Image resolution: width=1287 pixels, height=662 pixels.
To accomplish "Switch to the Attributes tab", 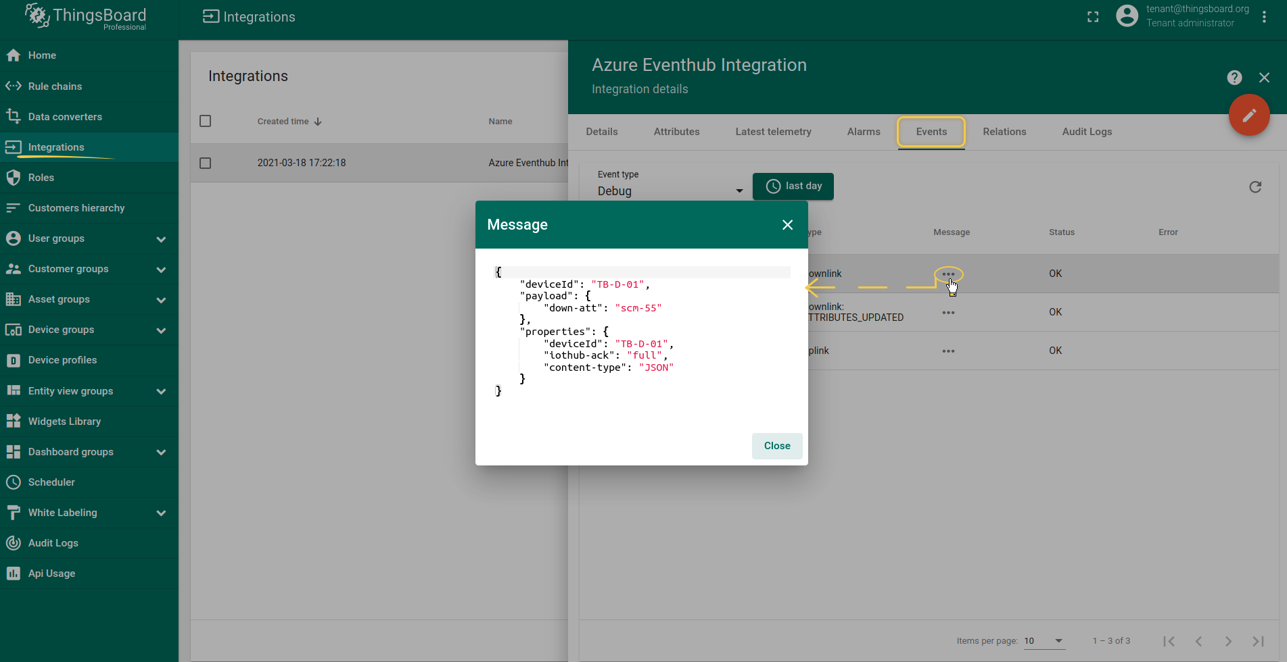I will pyautogui.click(x=676, y=132).
